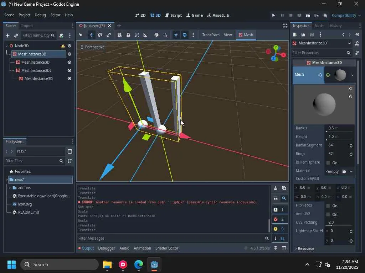The height and width of the screenshot is (273, 365).
Task: Run the project with the play button
Action: click(273, 15)
